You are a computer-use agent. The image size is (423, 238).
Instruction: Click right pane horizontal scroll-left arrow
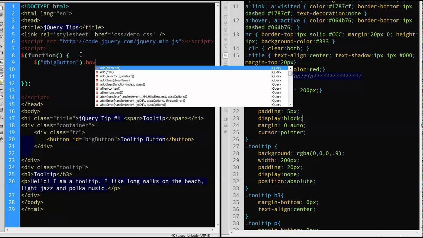(232, 233)
